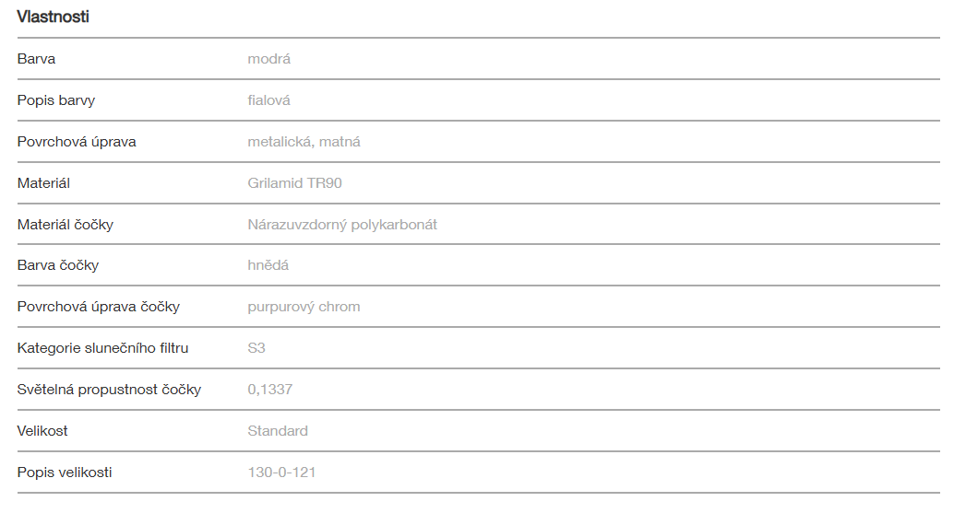Click the fialová color description

(x=269, y=100)
